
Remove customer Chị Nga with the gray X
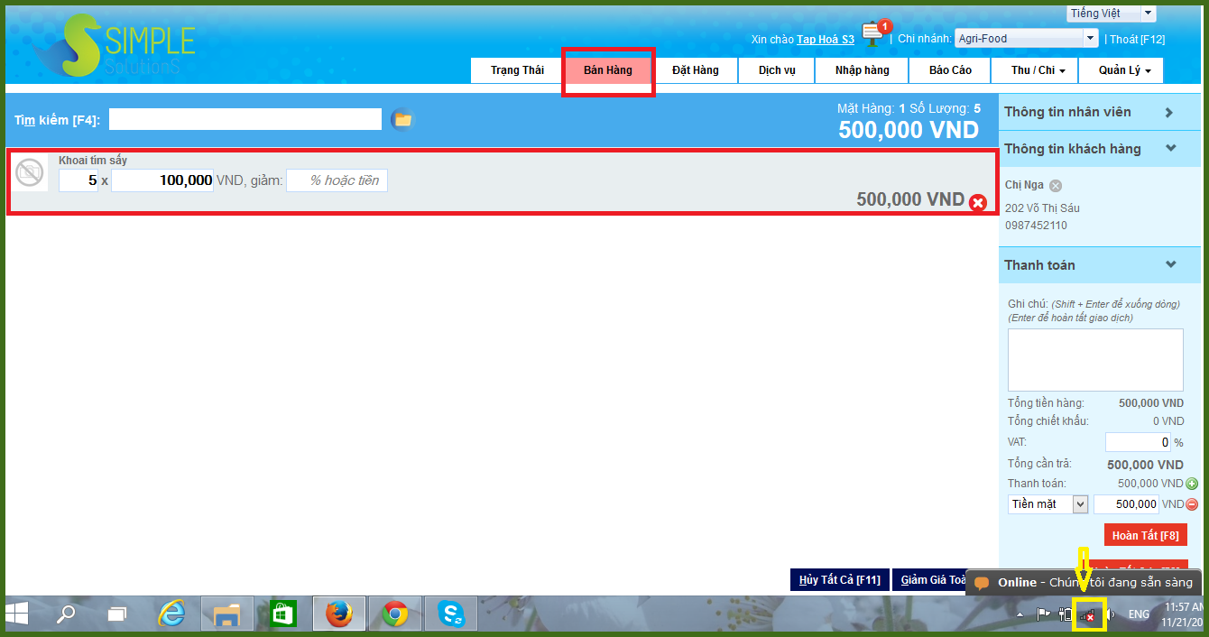click(x=1056, y=186)
